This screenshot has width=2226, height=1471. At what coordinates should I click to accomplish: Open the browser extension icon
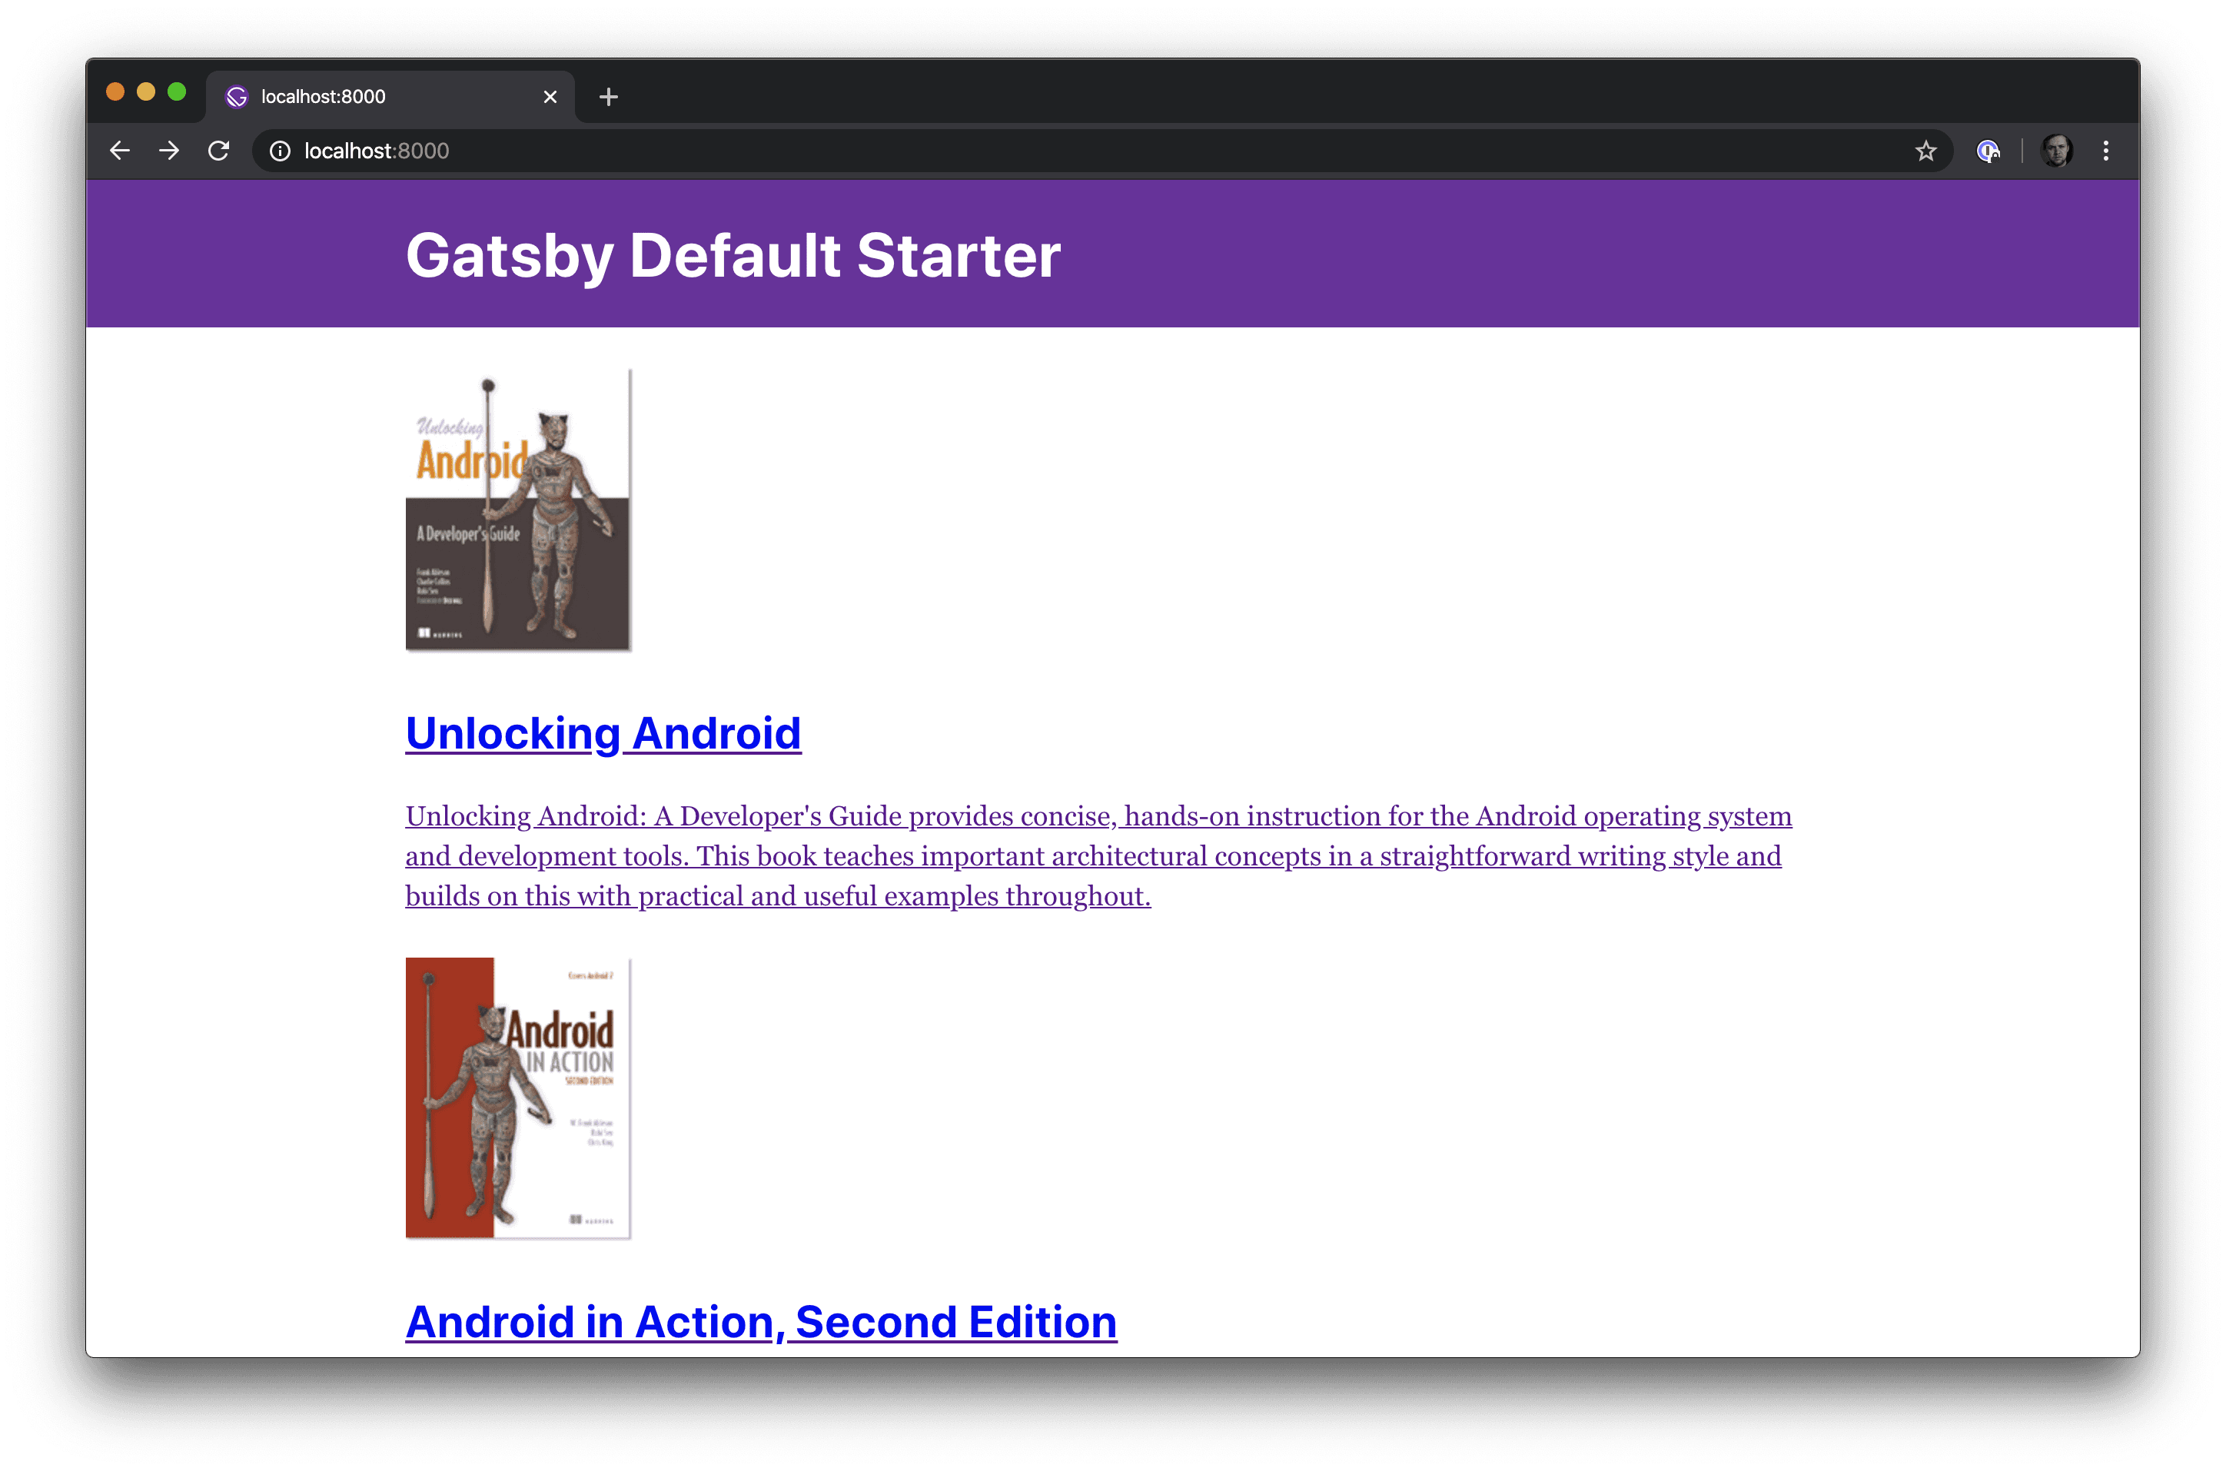[x=1988, y=151]
